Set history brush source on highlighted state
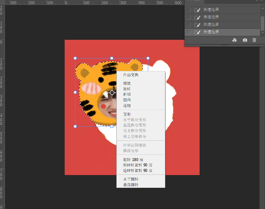Screen dimensions: 265x209 tap(188, 32)
